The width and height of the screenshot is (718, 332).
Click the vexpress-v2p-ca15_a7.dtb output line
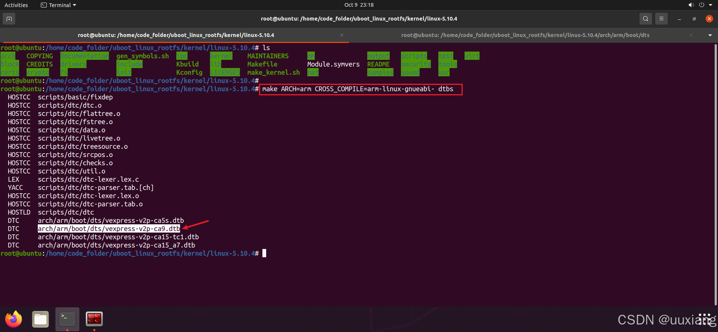116,245
